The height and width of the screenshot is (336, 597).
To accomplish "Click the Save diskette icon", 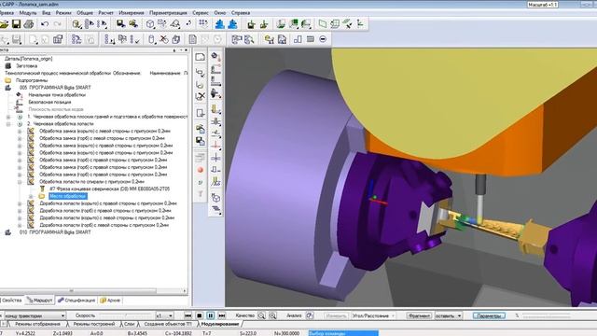I will pyautogui.click(x=17, y=24).
